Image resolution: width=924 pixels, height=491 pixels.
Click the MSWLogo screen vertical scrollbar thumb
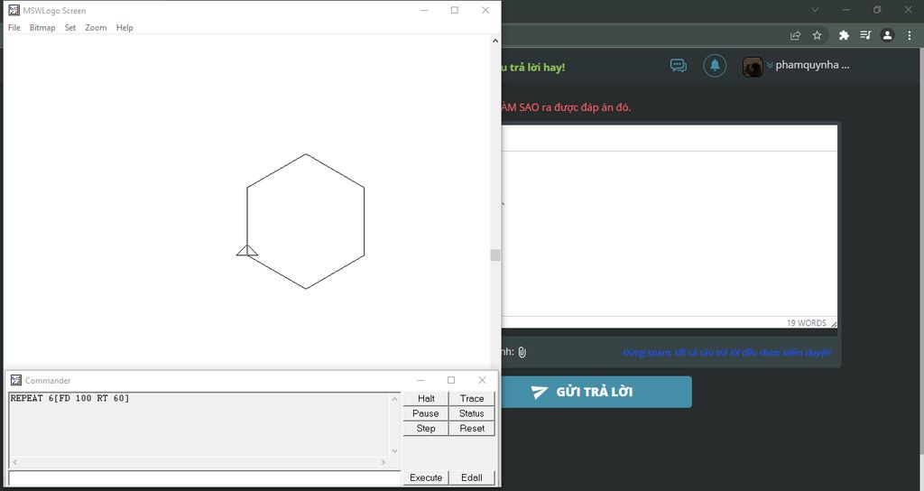495,255
